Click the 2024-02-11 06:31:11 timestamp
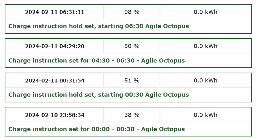The height and width of the screenshot is (139, 259). 55,12
